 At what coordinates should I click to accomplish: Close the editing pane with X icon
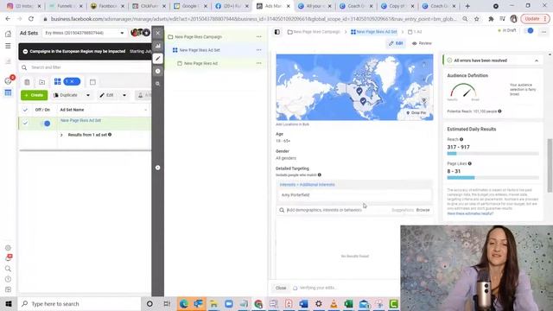tap(157, 33)
